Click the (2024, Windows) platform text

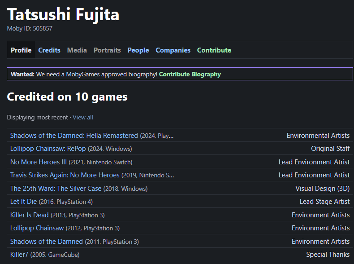(110, 149)
